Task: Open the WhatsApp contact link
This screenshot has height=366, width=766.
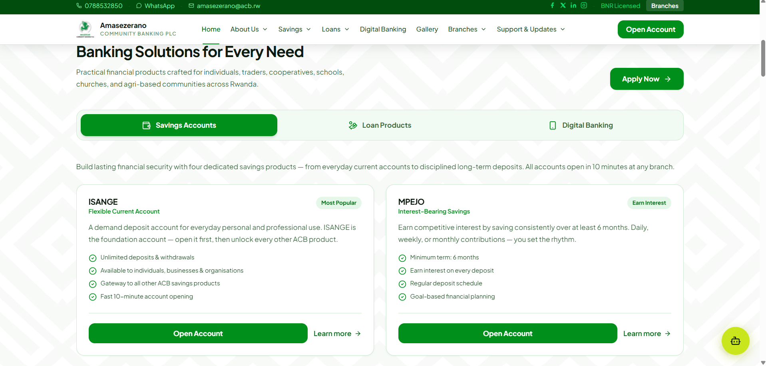Action: point(155,6)
